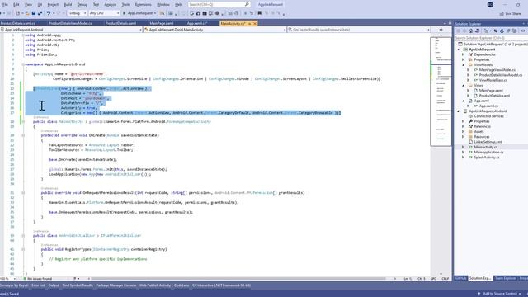Open the Debug menu
This screenshot has height=297, width=528.
tap(82, 5)
